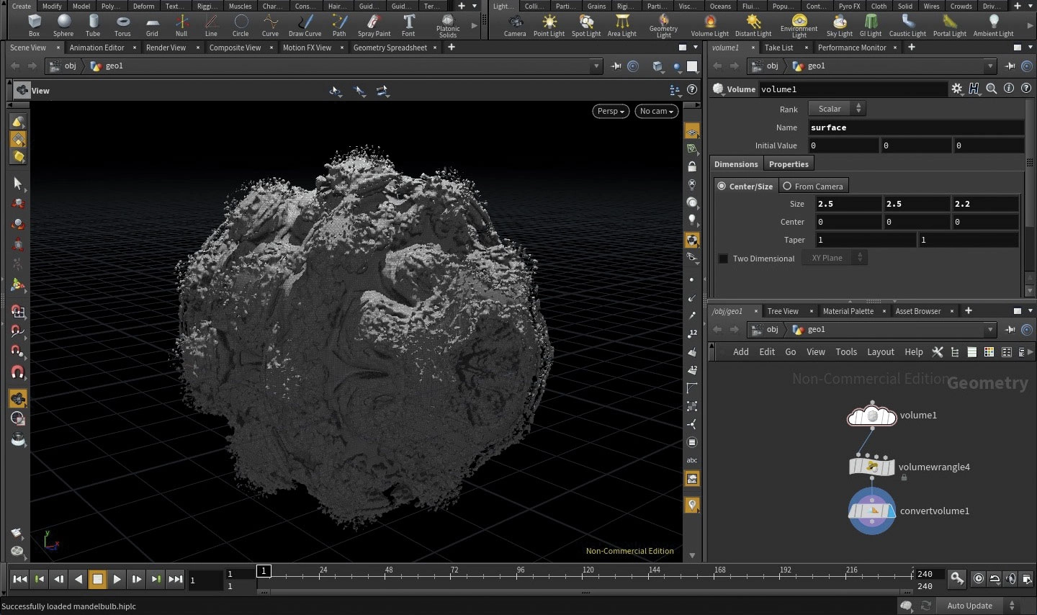Click the Auto Update button
Viewport: 1037px width, 615px height.
(x=969, y=606)
